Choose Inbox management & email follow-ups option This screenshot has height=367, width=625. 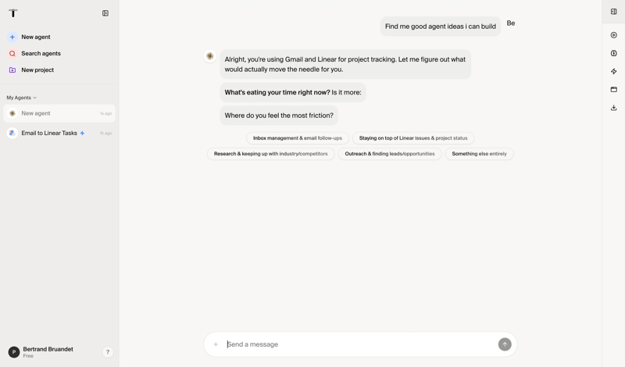coord(298,138)
